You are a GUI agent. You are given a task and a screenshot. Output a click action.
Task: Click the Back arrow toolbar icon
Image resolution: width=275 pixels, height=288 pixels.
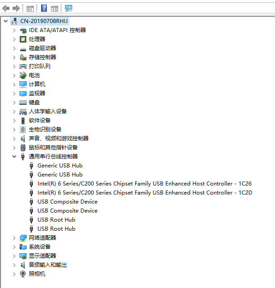point(6,9)
